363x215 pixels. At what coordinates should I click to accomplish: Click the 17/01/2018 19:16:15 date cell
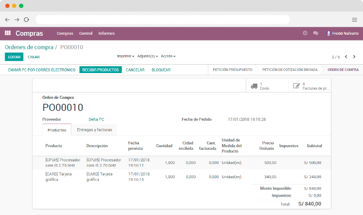pos(139,177)
